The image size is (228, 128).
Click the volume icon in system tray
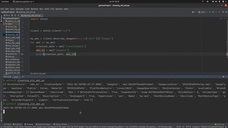tap(216, 1)
